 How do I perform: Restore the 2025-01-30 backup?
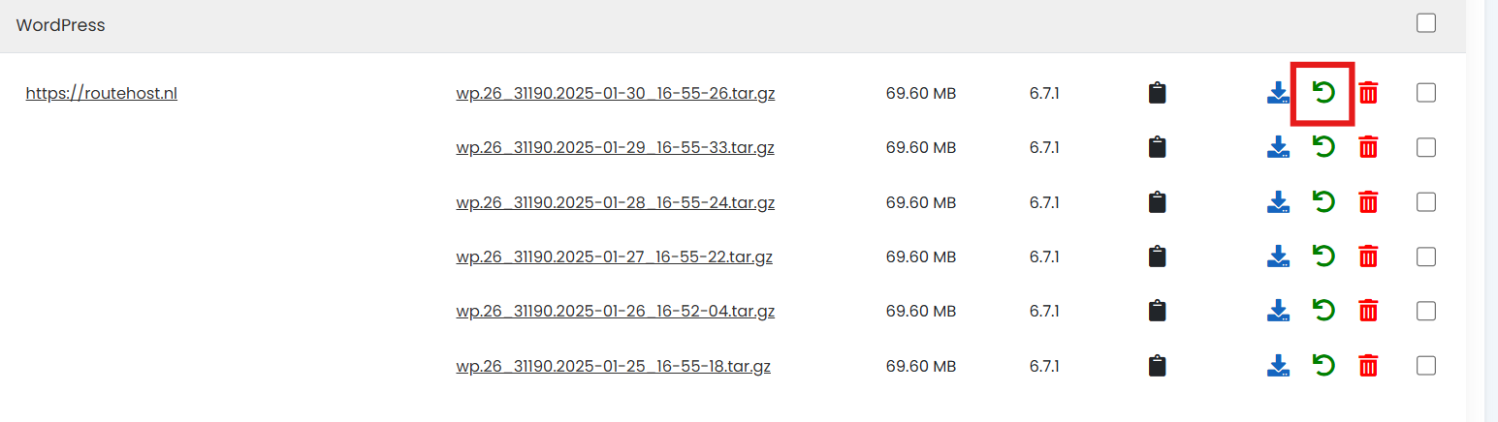click(x=1323, y=93)
